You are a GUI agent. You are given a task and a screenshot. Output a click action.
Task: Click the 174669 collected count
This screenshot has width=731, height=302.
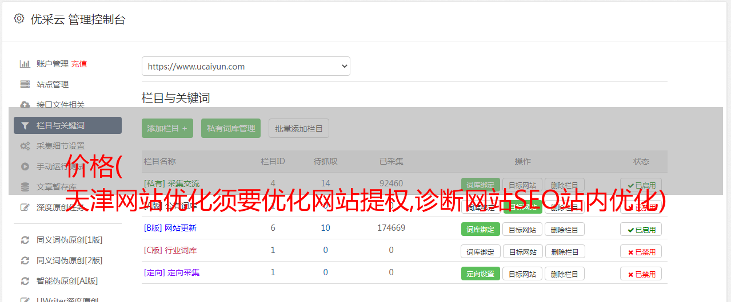click(x=391, y=228)
